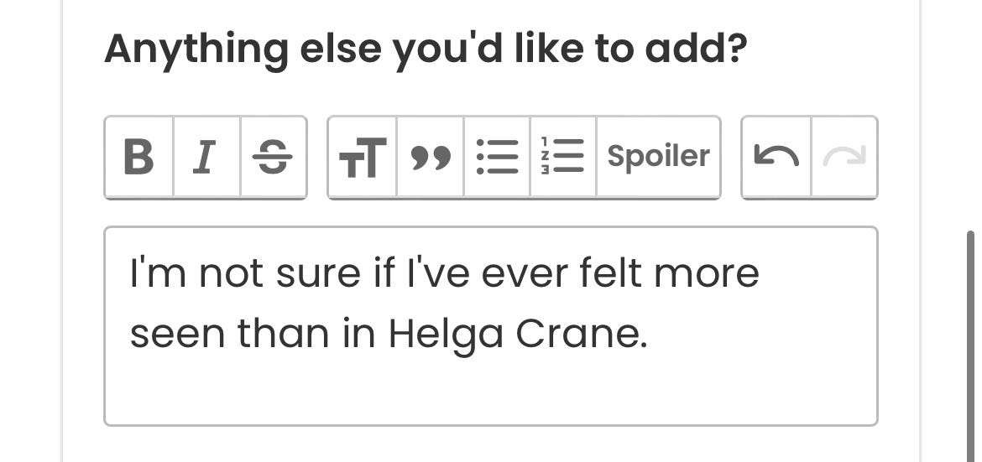The width and height of the screenshot is (982, 462).
Task: Start a bulleted list
Action: coord(497,157)
